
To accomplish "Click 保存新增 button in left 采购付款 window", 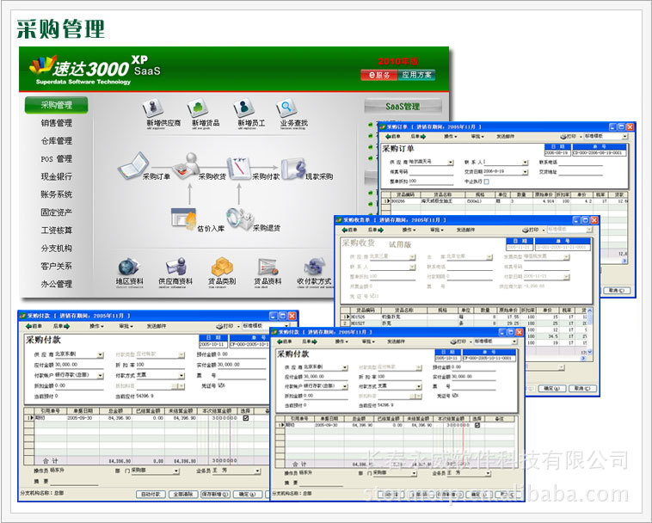I will (215, 495).
